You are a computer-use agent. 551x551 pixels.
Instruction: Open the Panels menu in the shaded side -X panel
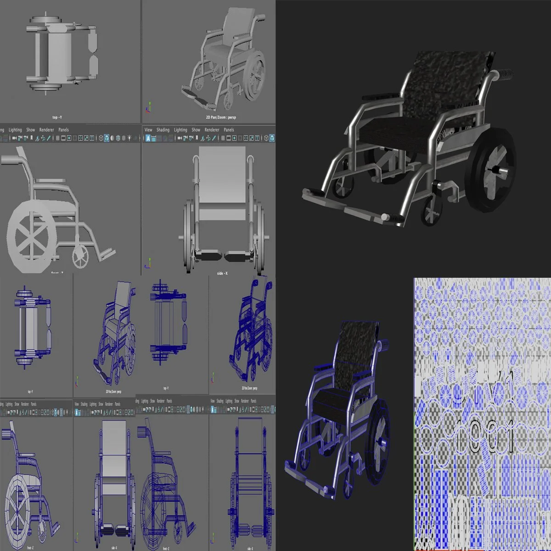(229, 130)
